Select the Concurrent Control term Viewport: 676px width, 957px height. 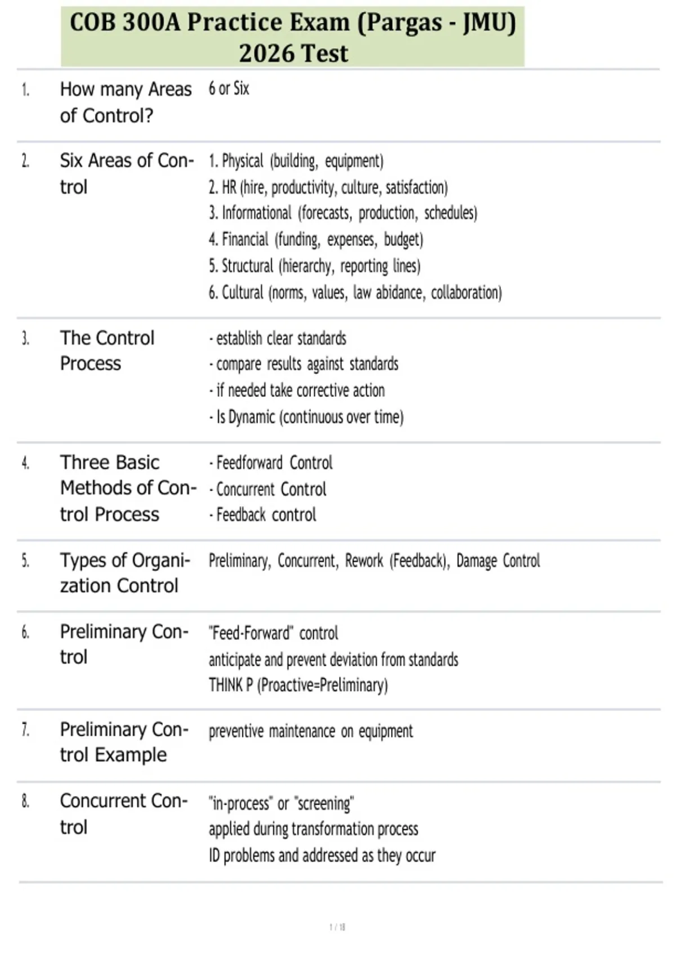click(124, 813)
